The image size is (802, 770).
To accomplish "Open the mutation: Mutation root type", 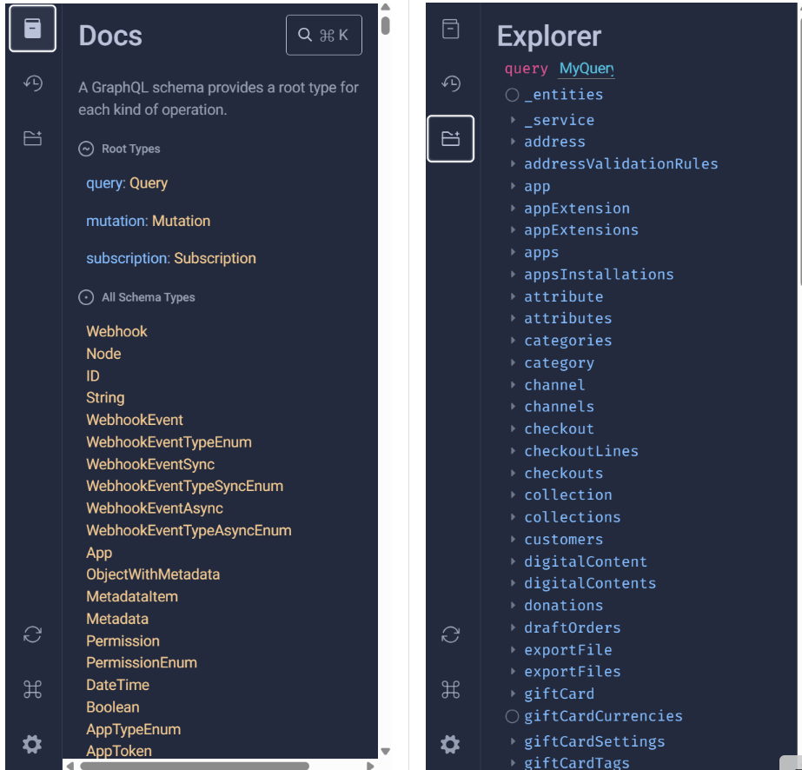I will point(148,221).
